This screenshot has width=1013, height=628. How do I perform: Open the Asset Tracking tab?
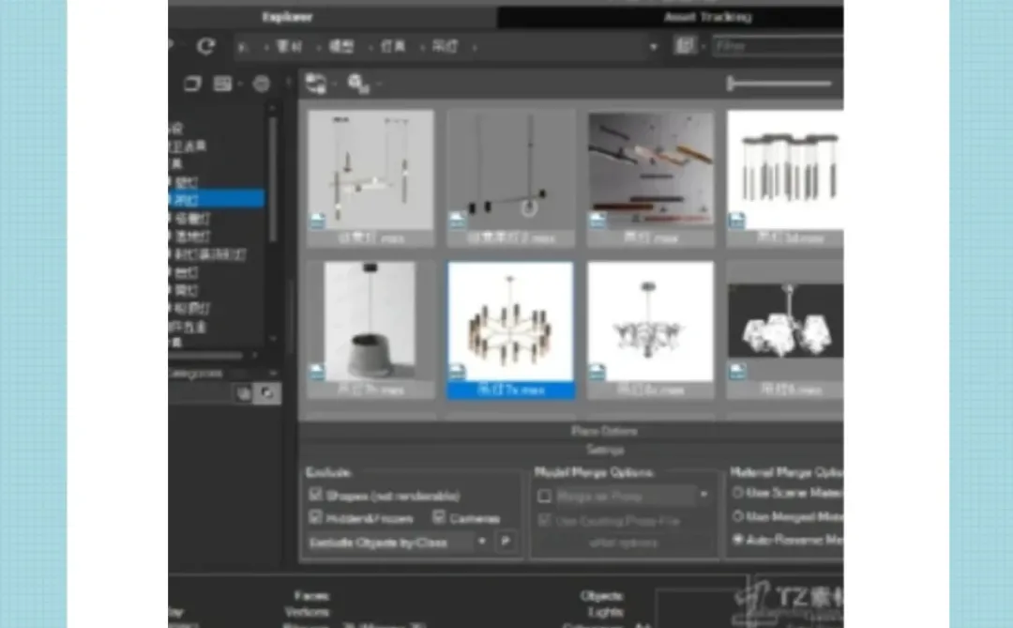coord(707,17)
